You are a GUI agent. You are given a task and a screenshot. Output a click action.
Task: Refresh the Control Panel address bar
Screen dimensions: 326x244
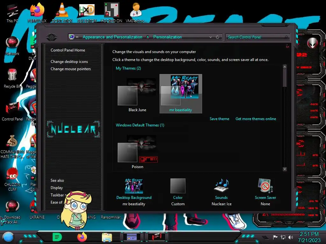pos(217,37)
